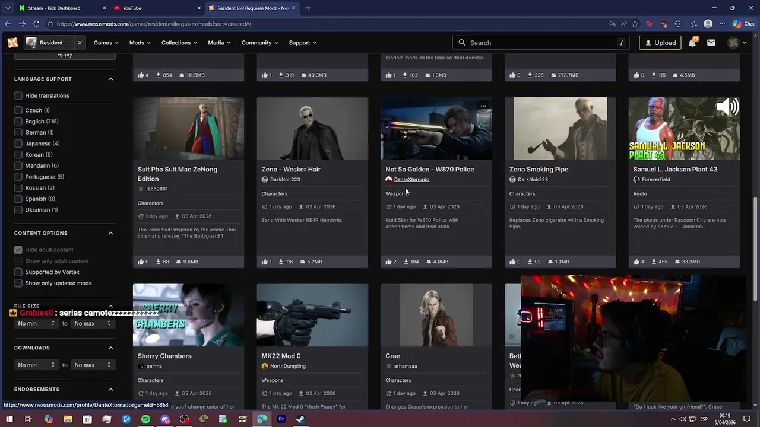Screen dimensions: 760x427
Task: Open Microsoft Store from the taskbar
Action: [87, 419]
